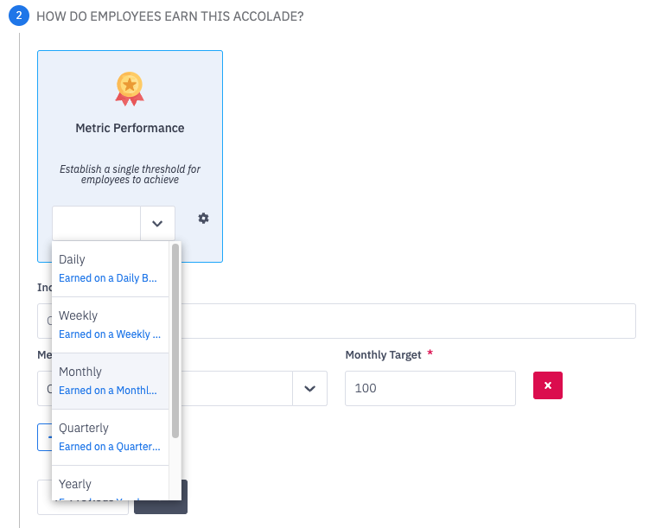Click the 'How do employees earn' heading

point(170,16)
